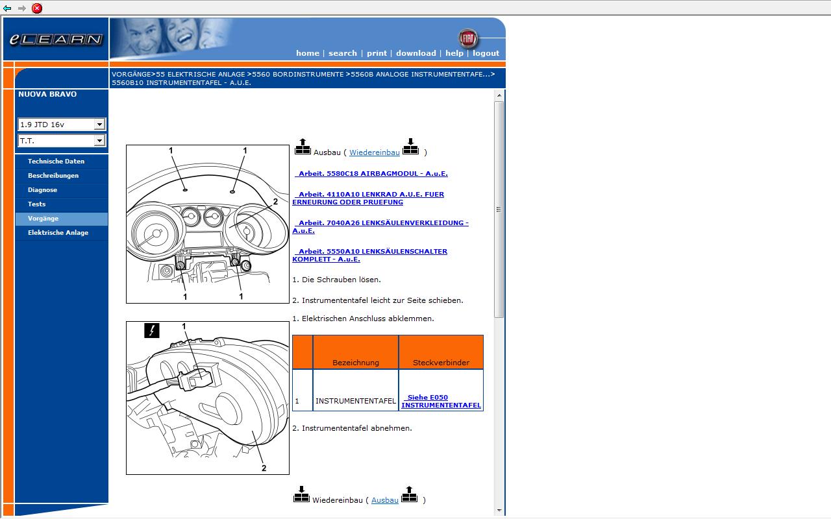The image size is (831, 519).
Task: Click the instrument panel screws diagram
Action: pos(208,224)
